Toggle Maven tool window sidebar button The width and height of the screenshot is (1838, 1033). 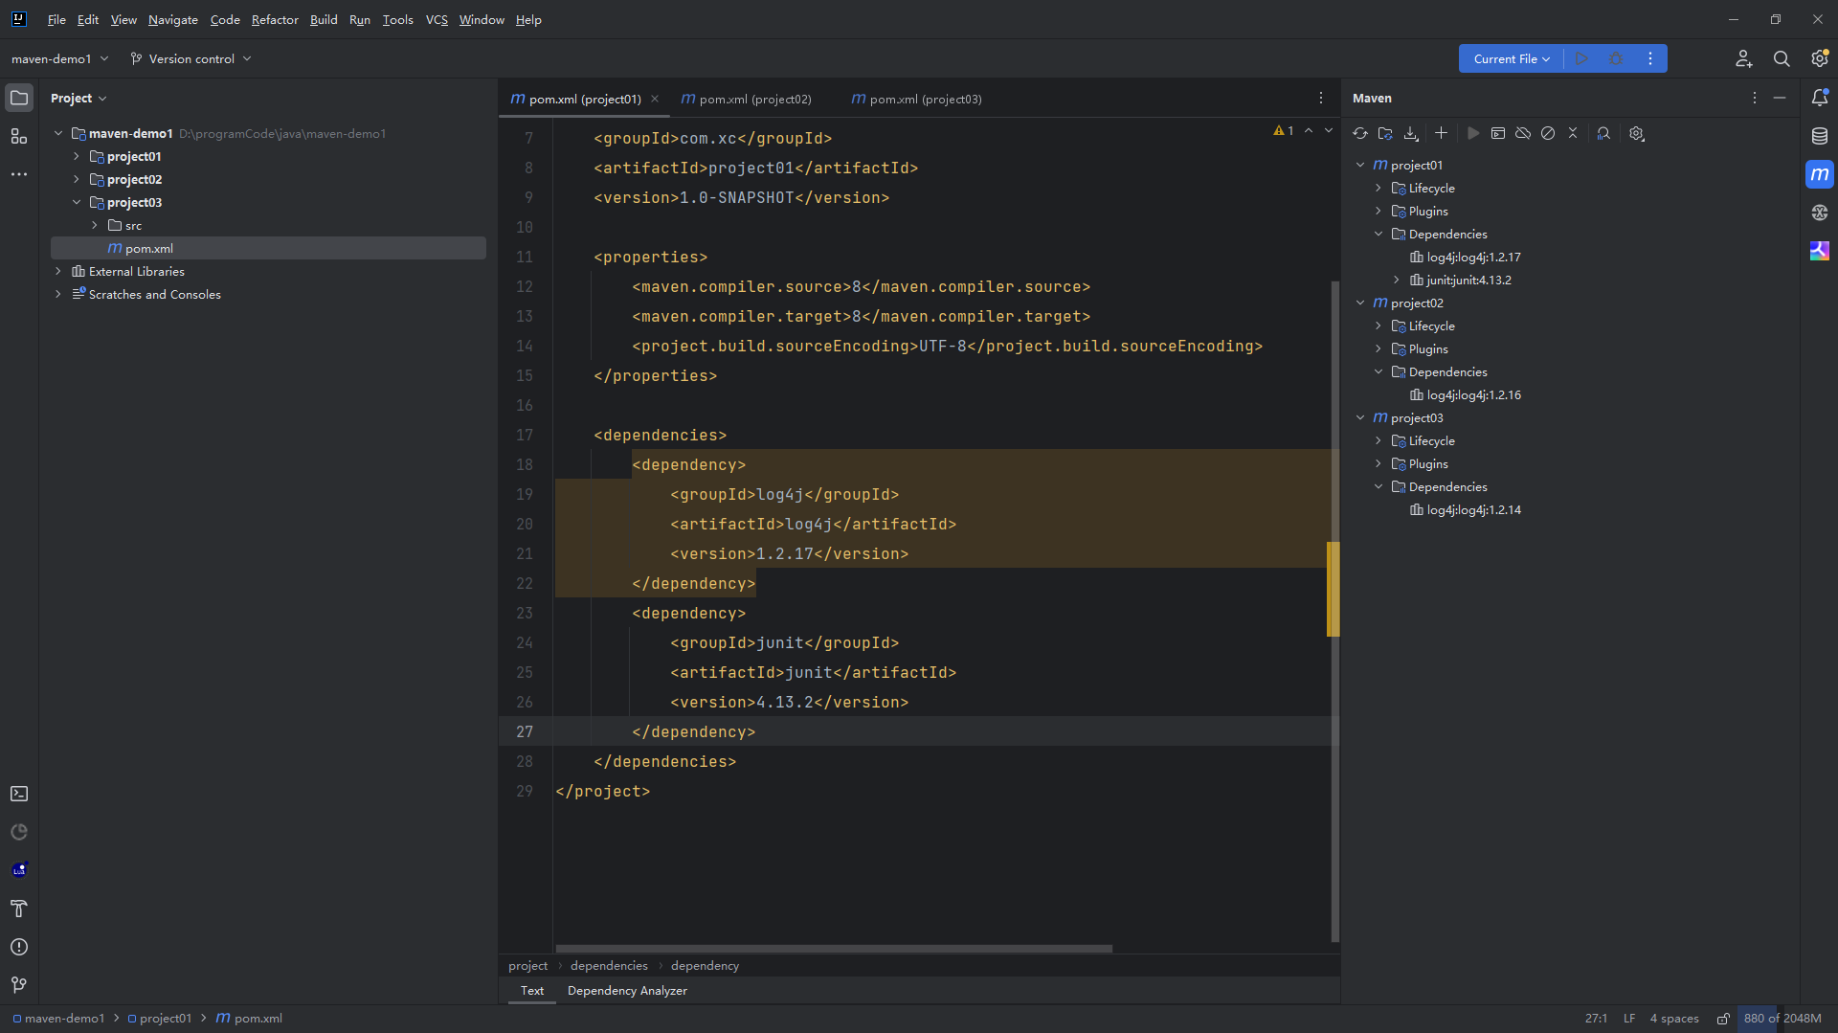click(1820, 174)
